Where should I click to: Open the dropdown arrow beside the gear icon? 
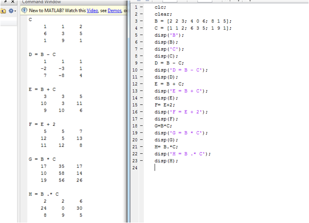pos(15,11)
